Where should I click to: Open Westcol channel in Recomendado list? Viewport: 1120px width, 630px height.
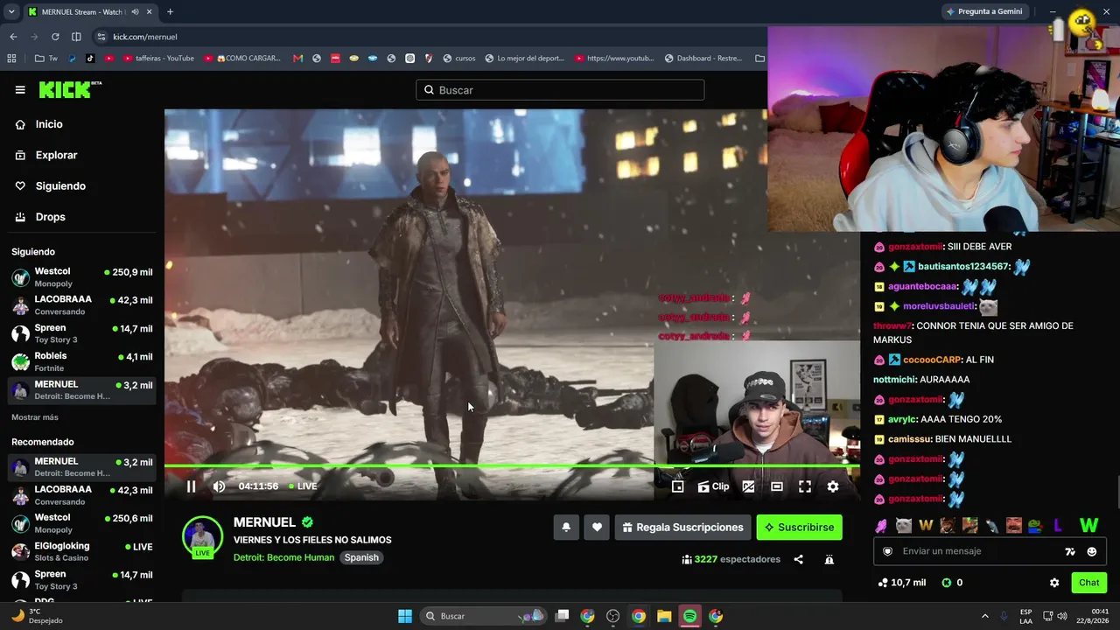[82, 523]
